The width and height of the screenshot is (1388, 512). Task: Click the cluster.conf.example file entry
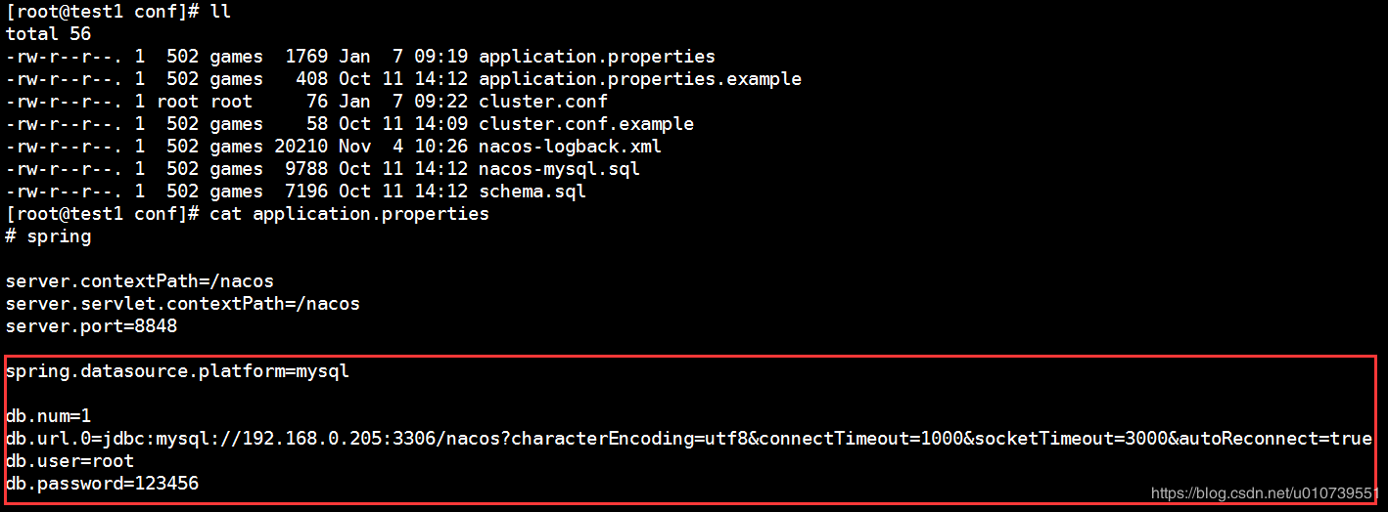point(585,124)
